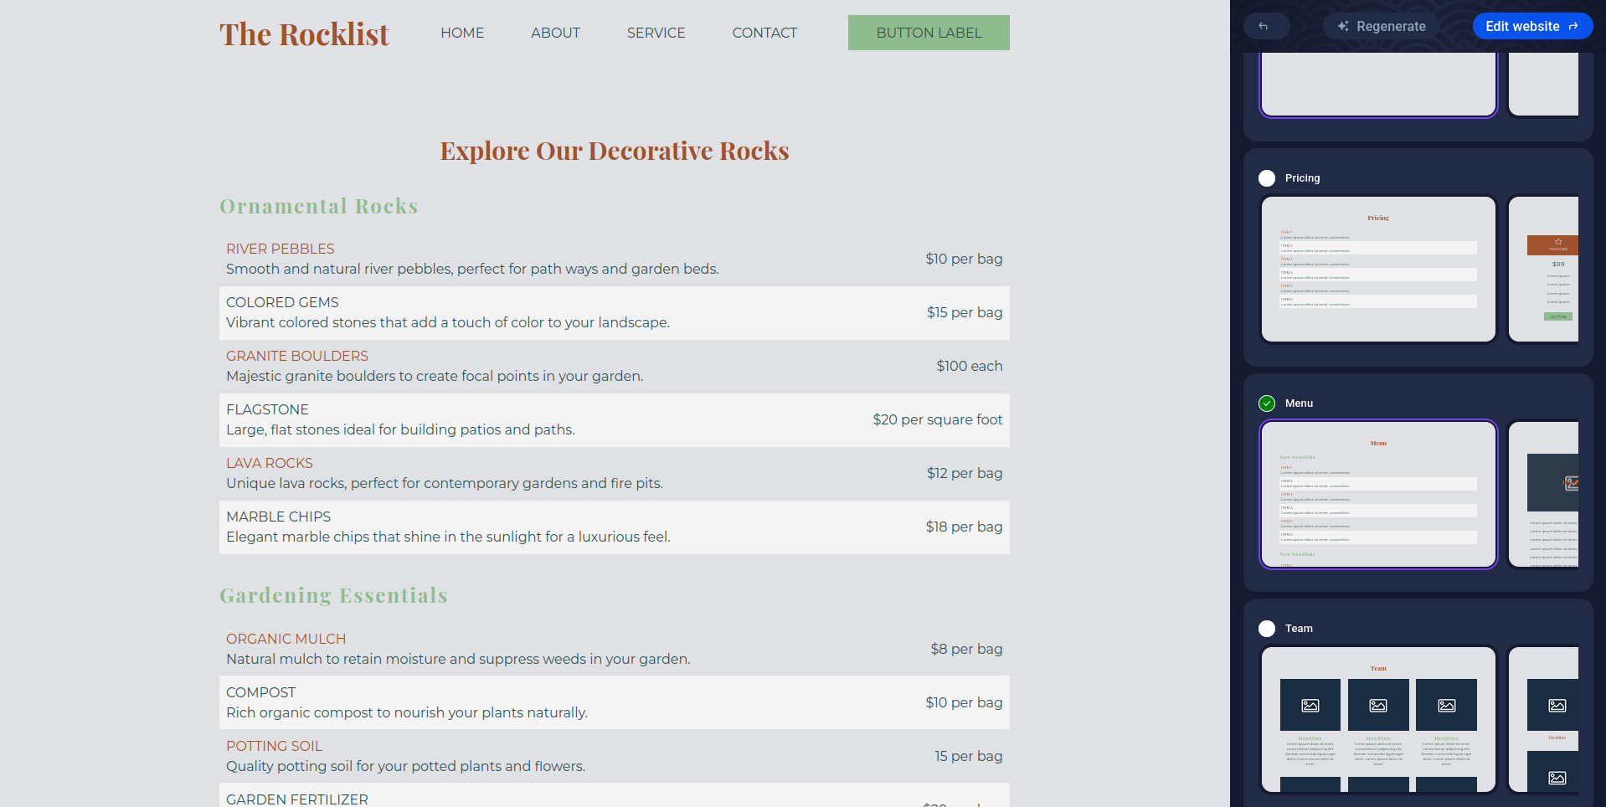The image size is (1606, 807).
Task: Select the first Pricing layout thumbnail
Action: (x=1377, y=269)
